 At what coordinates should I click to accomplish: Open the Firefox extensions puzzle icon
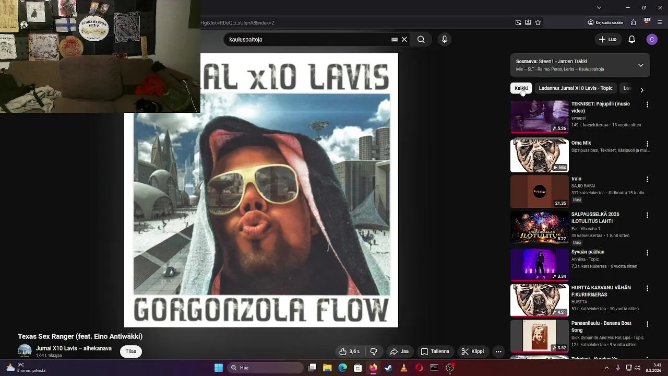(x=633, y=22)
